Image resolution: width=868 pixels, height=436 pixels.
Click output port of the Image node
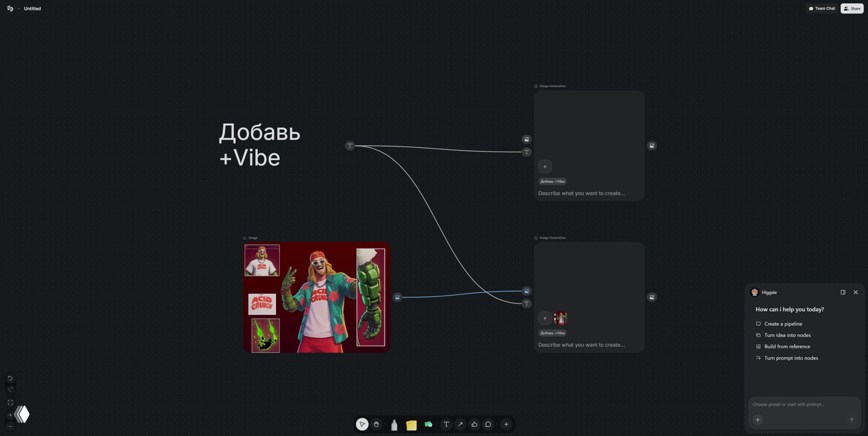tap(398, 297)
